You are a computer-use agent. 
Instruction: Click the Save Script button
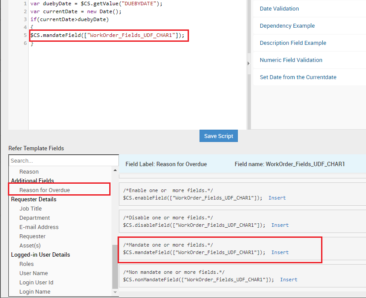click(218, 136)
